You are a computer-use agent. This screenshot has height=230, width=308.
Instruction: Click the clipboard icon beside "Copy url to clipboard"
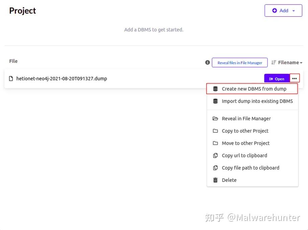coord(215,155)
